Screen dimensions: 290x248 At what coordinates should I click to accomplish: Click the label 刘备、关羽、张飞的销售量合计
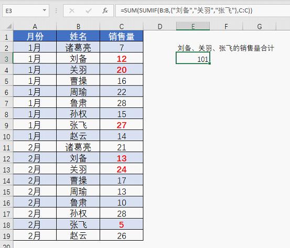click(226, 48)
